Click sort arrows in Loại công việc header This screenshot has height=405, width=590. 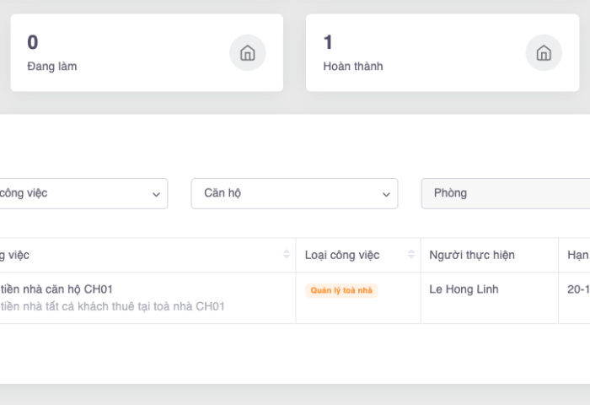[411, 255]
